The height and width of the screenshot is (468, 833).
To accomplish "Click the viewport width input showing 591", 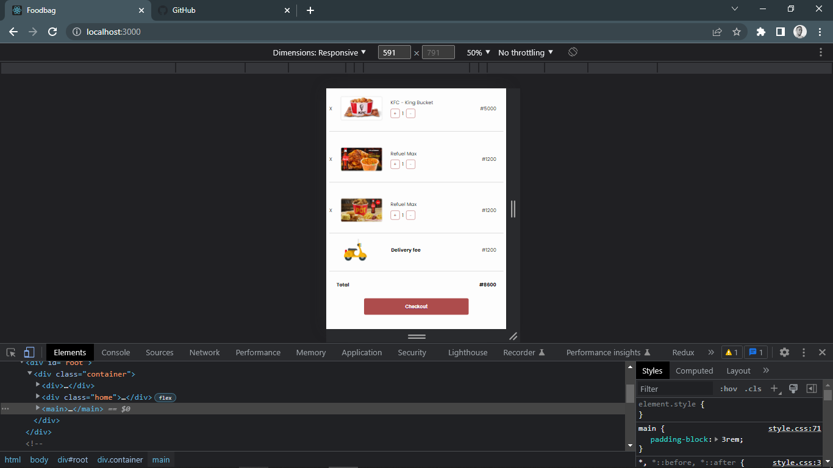I will pos(394,52).
